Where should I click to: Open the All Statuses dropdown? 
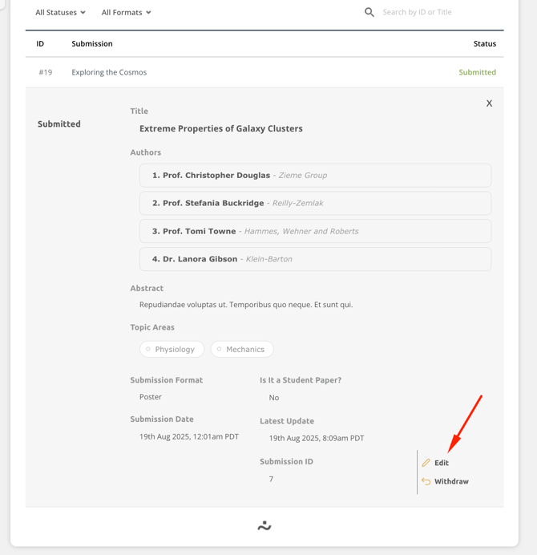(60, 12)
